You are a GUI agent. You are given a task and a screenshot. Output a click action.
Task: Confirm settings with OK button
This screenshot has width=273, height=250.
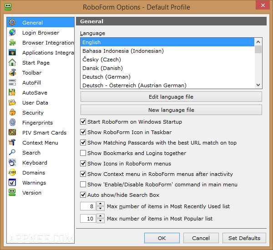[162, 238]
